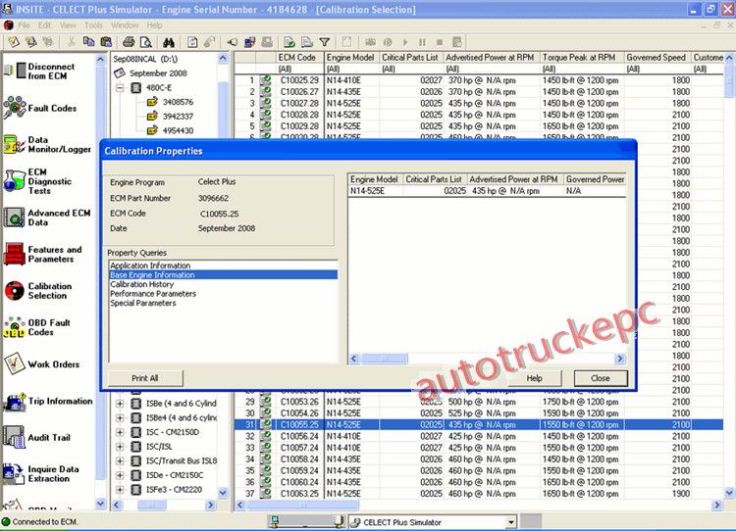This screenshot has width=736, height=531.
Task: Select Application Information query
Action: (x=150, y=265)
